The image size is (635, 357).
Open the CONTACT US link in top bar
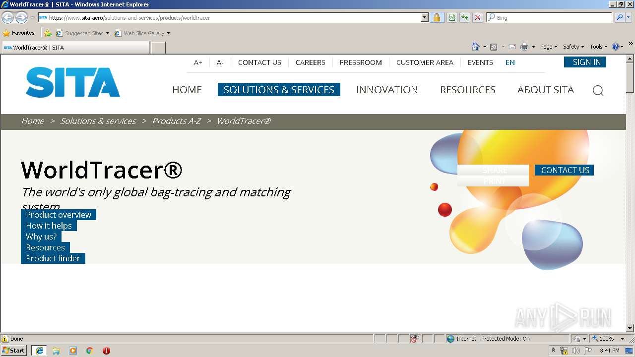click(x=259, y=62)
